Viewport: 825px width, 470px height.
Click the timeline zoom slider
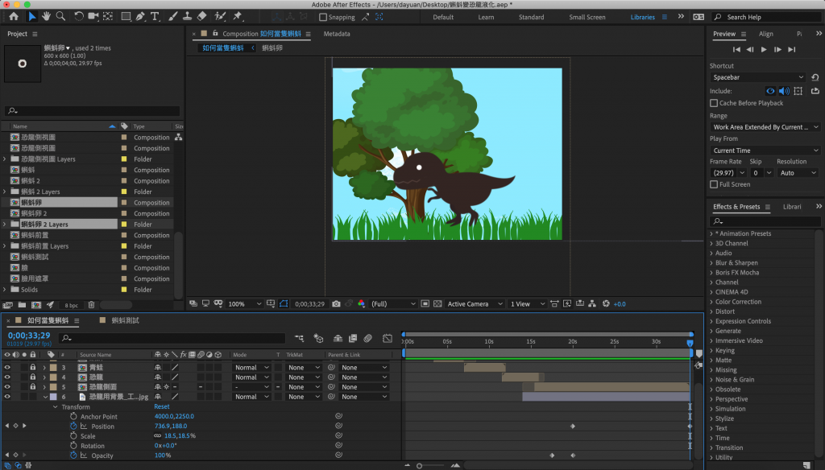[x=419, y=465]
